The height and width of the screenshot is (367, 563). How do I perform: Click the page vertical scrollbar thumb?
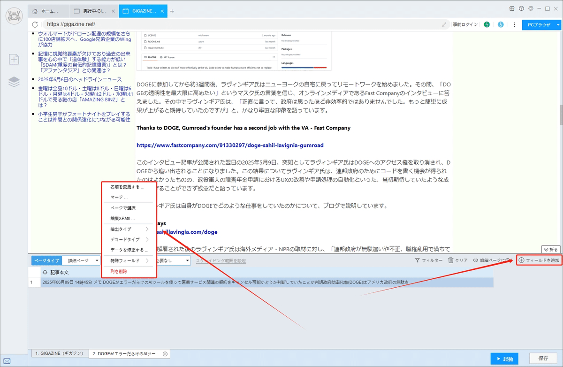click(x=561, y=115)
